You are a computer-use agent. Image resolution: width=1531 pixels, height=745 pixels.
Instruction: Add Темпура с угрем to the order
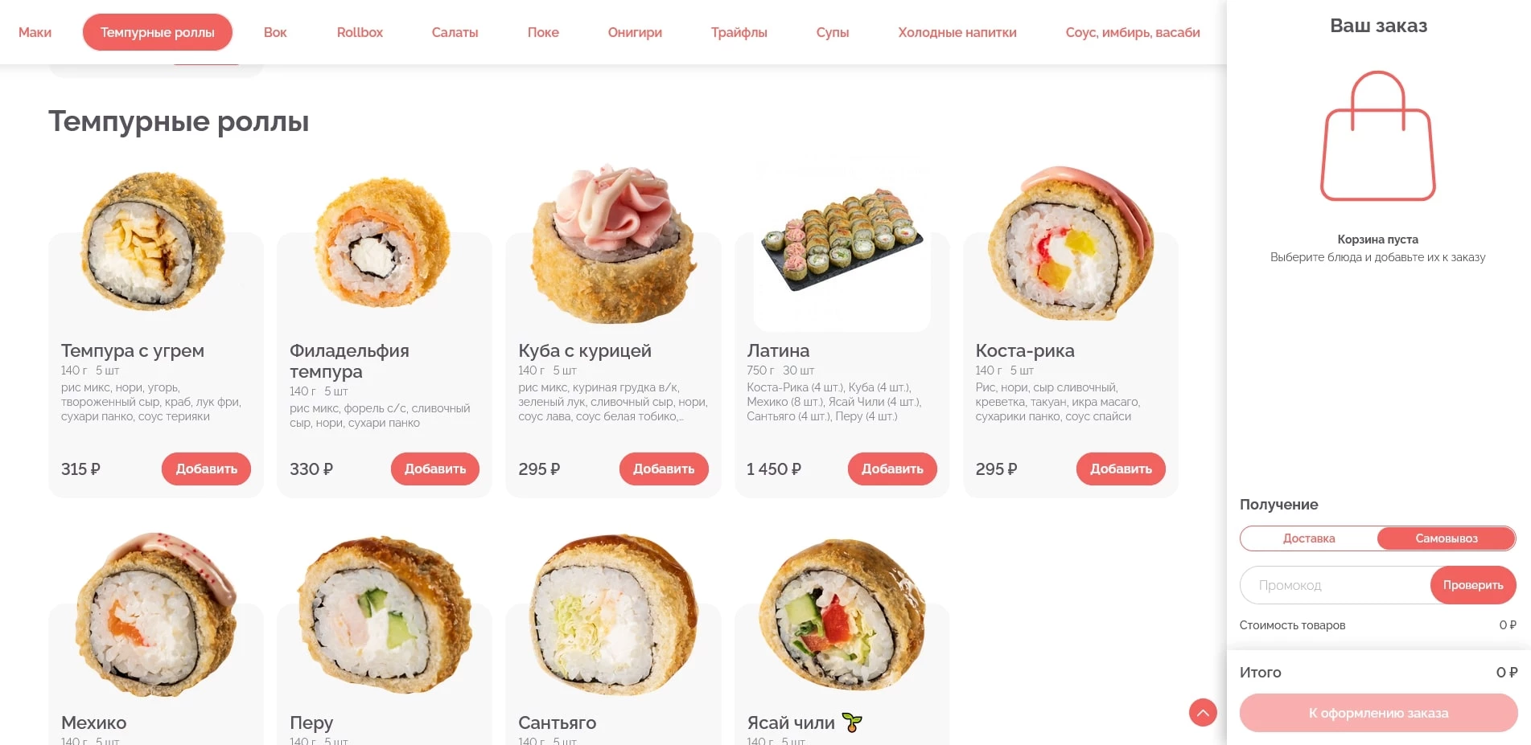207,469
